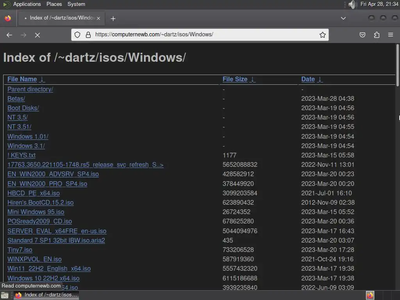Open the list all tabs chevron
The width and height of the screenshot is (400, 300).
click(343, 18)
